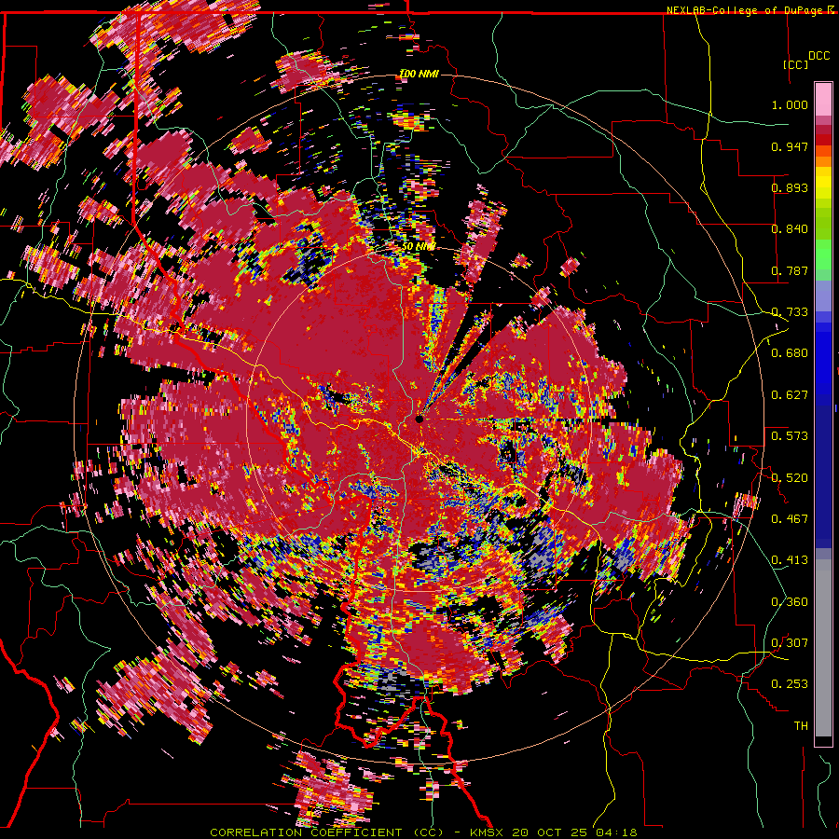Pick the light pink color at top of scale

point(823,99)
